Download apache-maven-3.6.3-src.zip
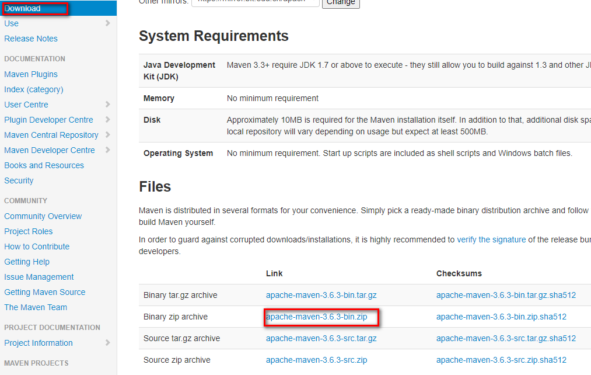The width and height of the screenshot is (591, 375). click(317, 360)
